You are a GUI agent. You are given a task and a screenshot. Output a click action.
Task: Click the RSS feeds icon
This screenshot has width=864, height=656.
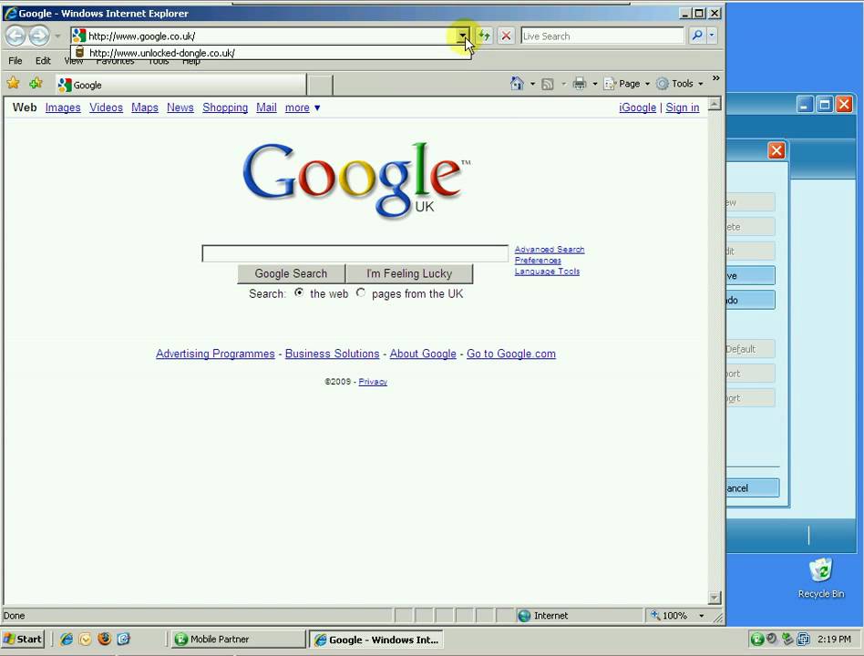[x=547, y=84]
